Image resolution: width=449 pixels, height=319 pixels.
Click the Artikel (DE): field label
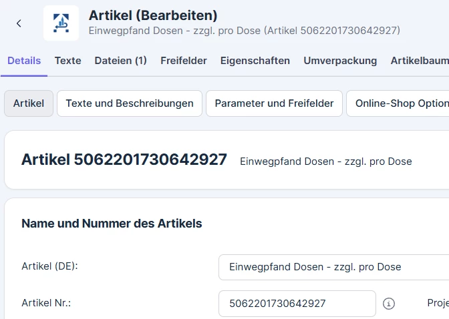click(50, 266)
